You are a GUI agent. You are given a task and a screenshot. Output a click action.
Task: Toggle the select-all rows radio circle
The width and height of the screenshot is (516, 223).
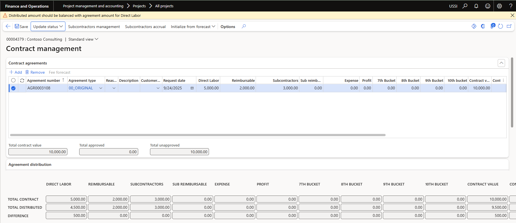click(x=13, y=80)
